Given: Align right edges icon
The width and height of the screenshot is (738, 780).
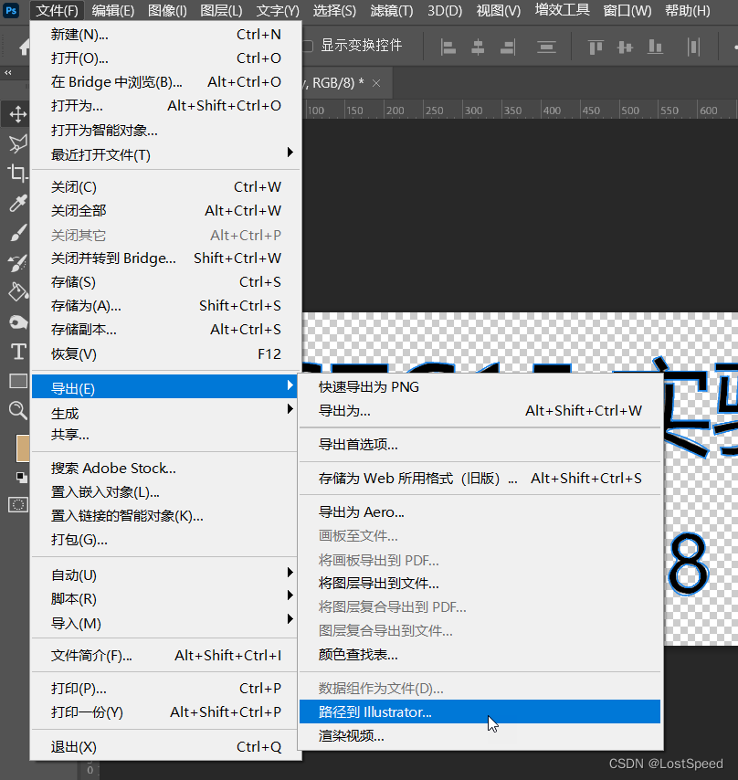Looking at the screenshot, I should 507,47.
